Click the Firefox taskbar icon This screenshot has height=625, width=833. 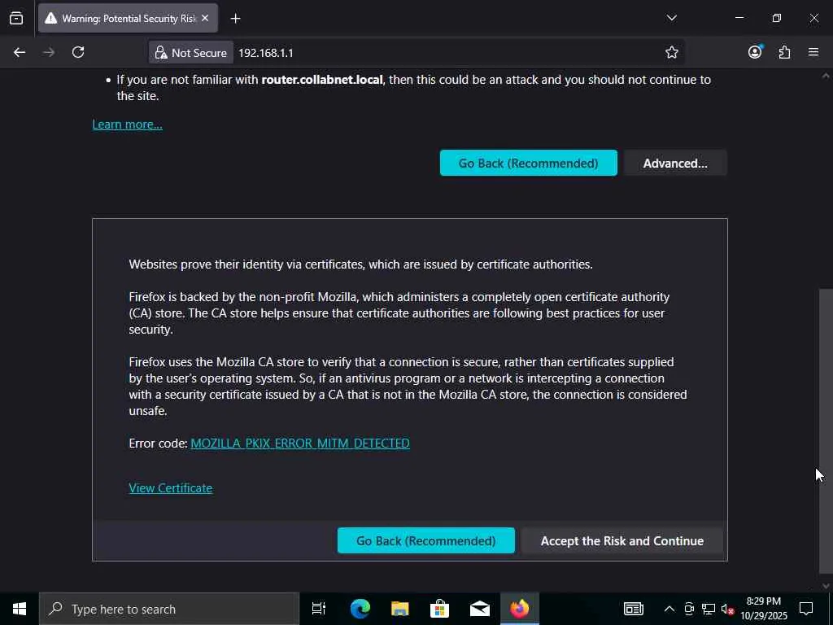[520, 609]
